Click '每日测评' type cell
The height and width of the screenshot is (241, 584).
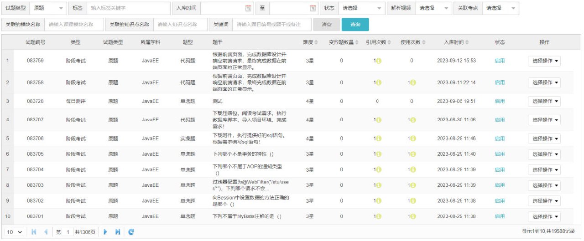pos(76,101)
